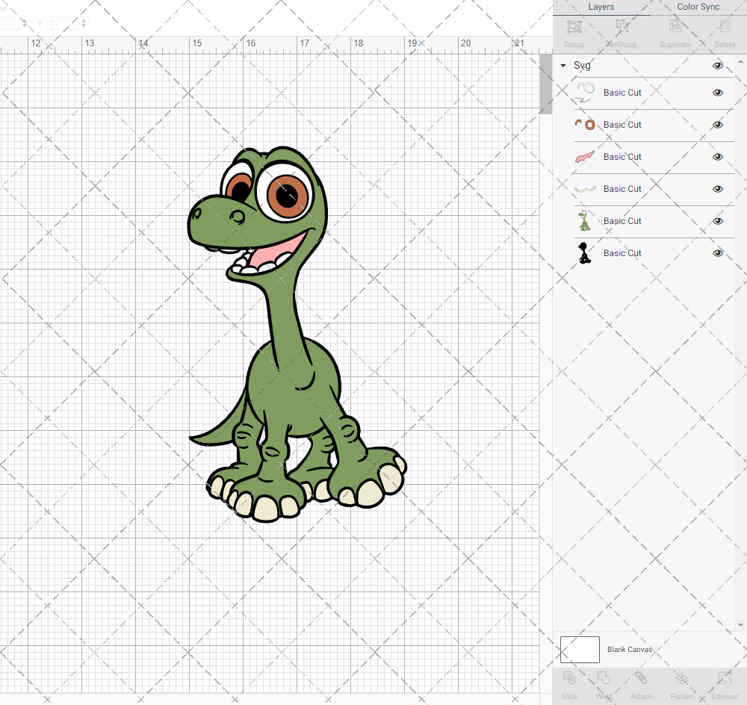The width and height of the screenshot is (747, 705).
Task: Click the layers panel scroll down arrow
Action: (740, 625)
